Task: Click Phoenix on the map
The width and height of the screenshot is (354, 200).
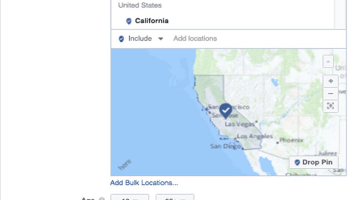Action: [x=291, y=140]
